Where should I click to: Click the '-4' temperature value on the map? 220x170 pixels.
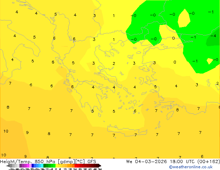point(213,36)
